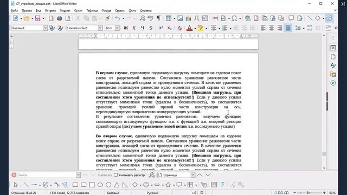347x195 pixels.
Task: Expand the Liberation Serif font name list
Action: tap(100, 28)
